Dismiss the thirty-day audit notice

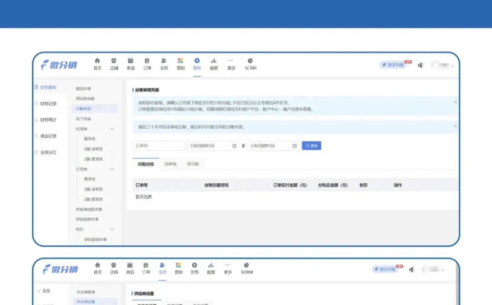(455, 126)
